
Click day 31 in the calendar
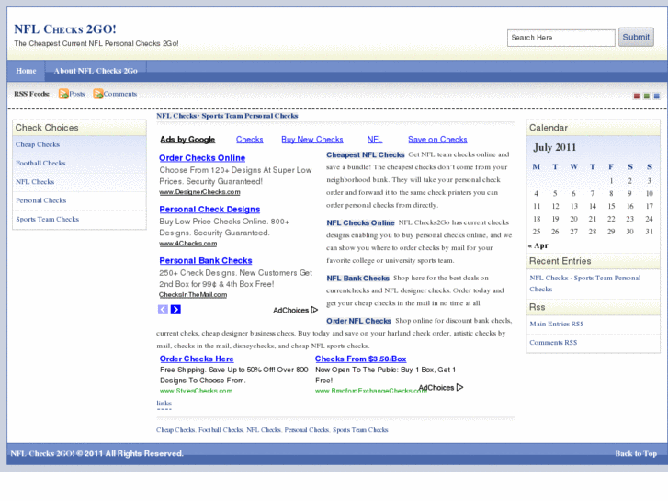pos(649,232)
